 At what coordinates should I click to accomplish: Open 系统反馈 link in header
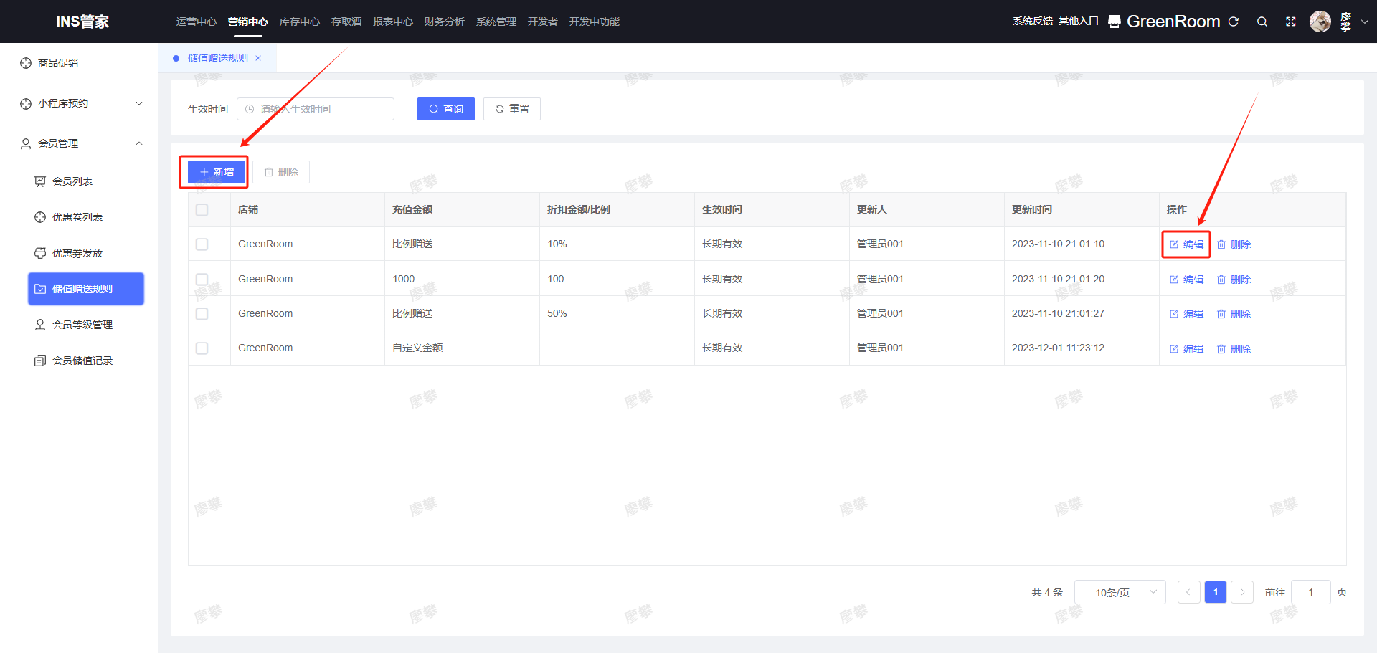[1033, 22]
